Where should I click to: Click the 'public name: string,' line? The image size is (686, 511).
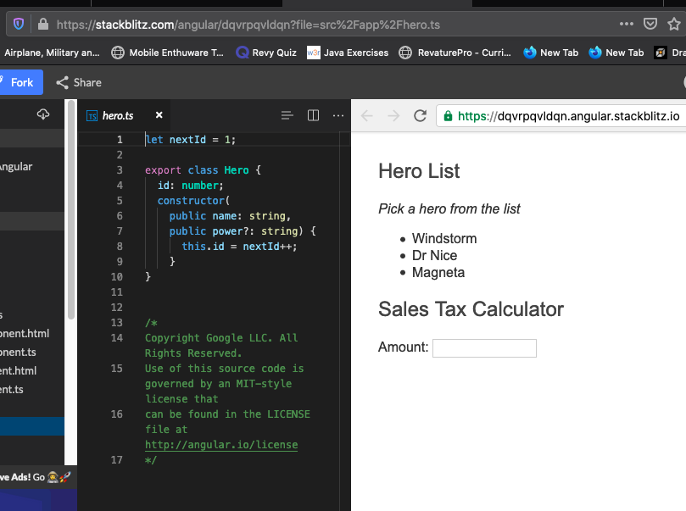tap(230, 215)
